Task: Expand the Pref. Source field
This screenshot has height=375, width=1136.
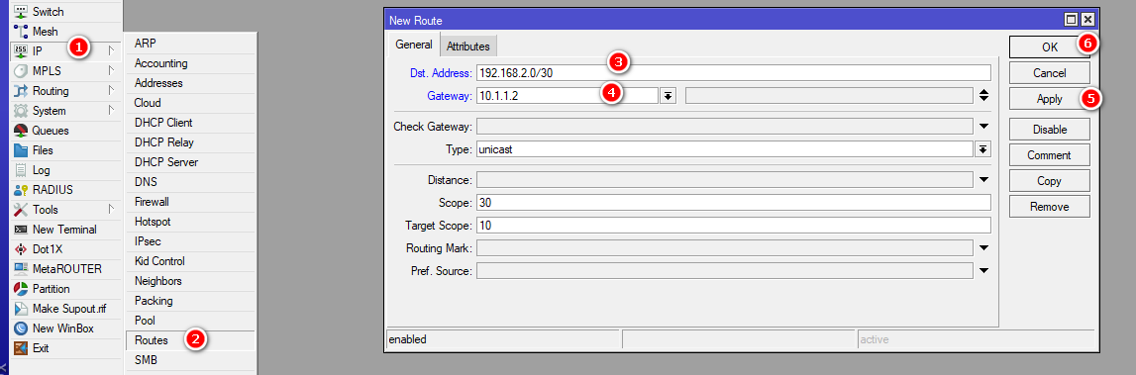Action: pyautogui.click(x=983, y=271)
